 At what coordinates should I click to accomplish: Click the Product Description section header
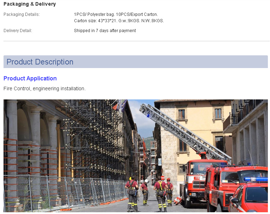tap(135, 62)
